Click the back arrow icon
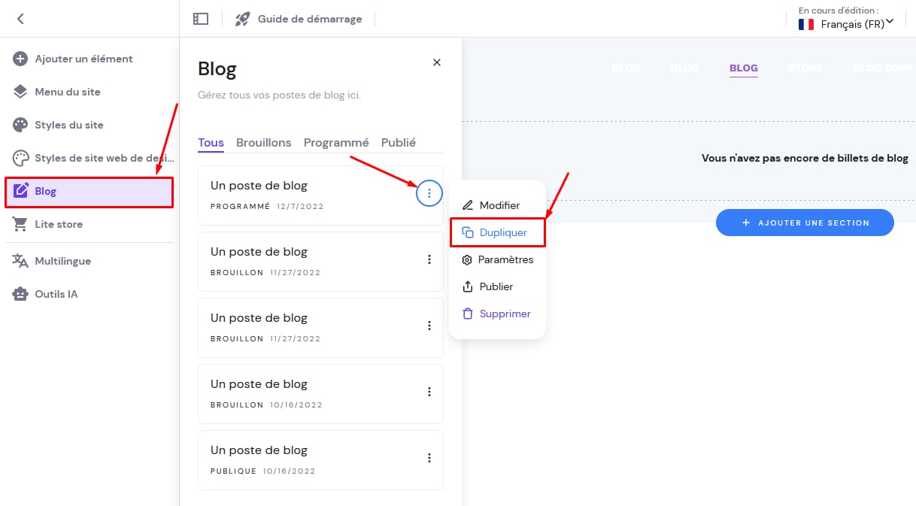Screen dimensions: 916x506 [x=20, y=19]
